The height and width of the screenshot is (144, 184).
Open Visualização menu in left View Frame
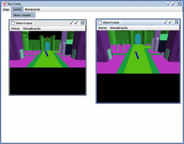(x=32, y=28)
